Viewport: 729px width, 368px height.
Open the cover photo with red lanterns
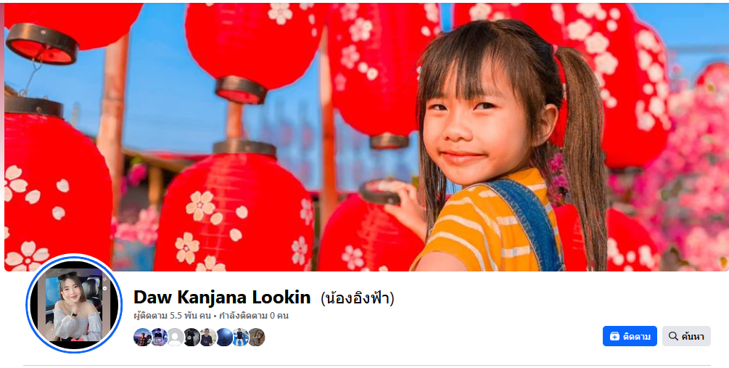(365, 136)
